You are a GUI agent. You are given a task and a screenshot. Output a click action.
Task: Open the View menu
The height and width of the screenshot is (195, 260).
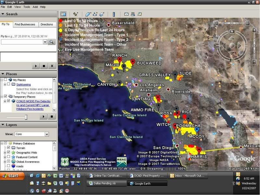(x=18, y=7)
